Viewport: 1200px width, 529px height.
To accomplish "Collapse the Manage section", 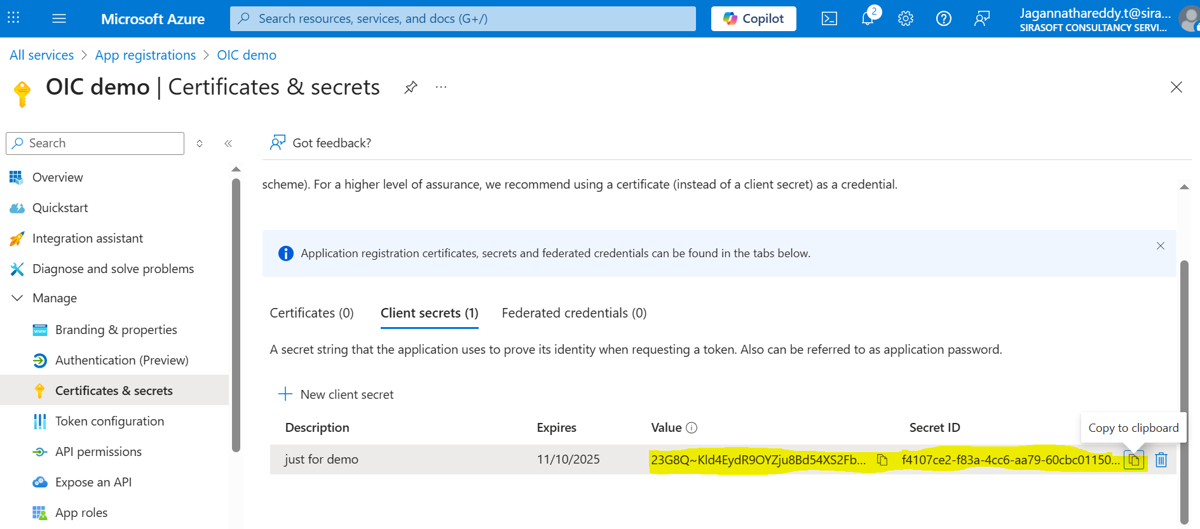I will 17,298.
